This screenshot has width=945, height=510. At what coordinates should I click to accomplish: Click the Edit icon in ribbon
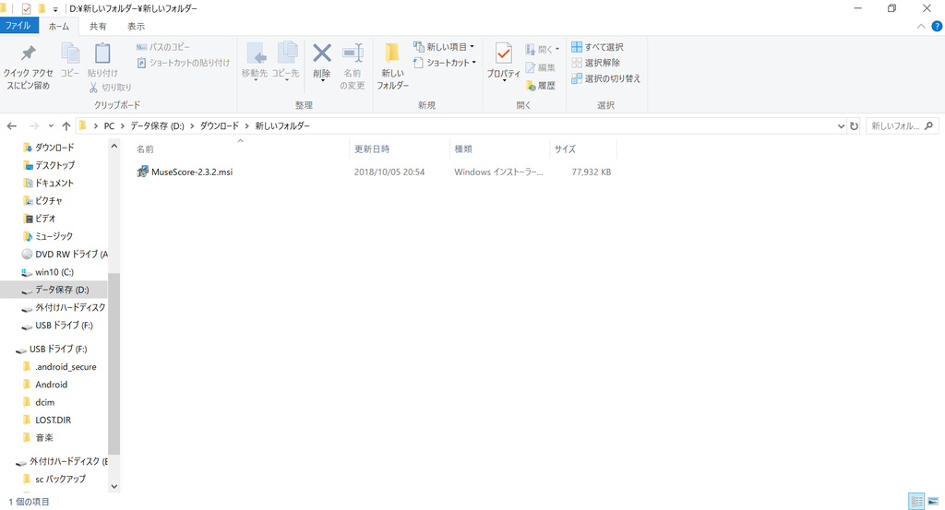point(531,67)
